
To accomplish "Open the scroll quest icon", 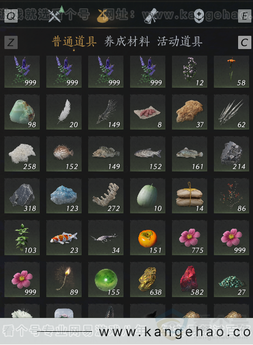I will click(x=151, y=15).
